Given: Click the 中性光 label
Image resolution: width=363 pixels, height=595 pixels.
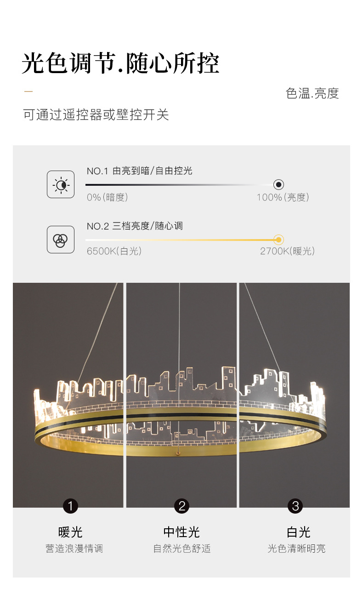Looking at the screenshot, I should click(181, 532).
